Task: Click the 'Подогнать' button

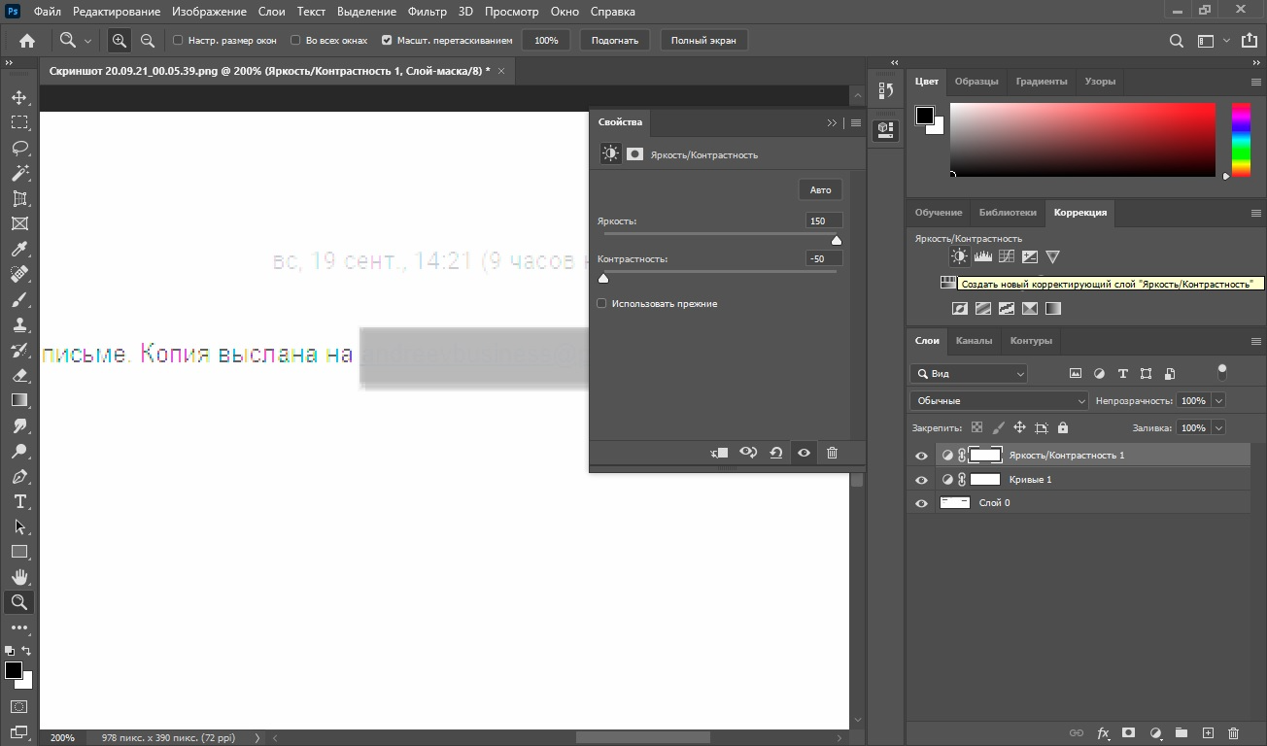Action: pyautogui.click(x=615, y=41)
